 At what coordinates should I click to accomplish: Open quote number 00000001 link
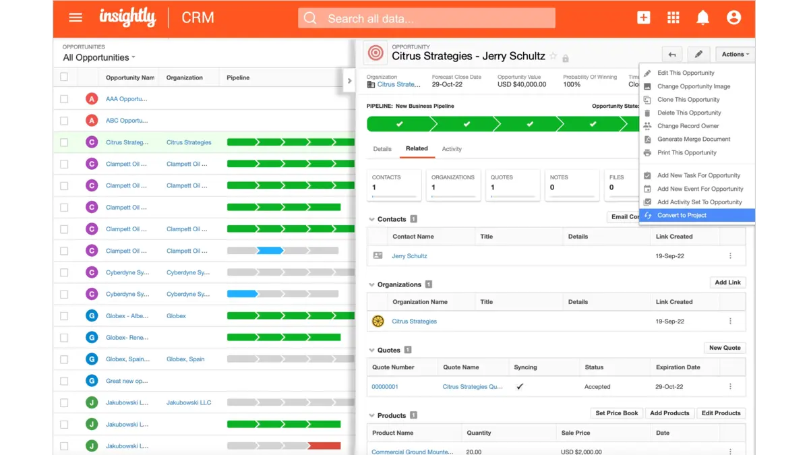[x=385, y=387]
